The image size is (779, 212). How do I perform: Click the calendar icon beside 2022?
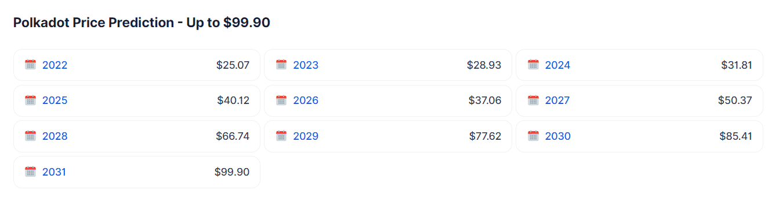31,65
